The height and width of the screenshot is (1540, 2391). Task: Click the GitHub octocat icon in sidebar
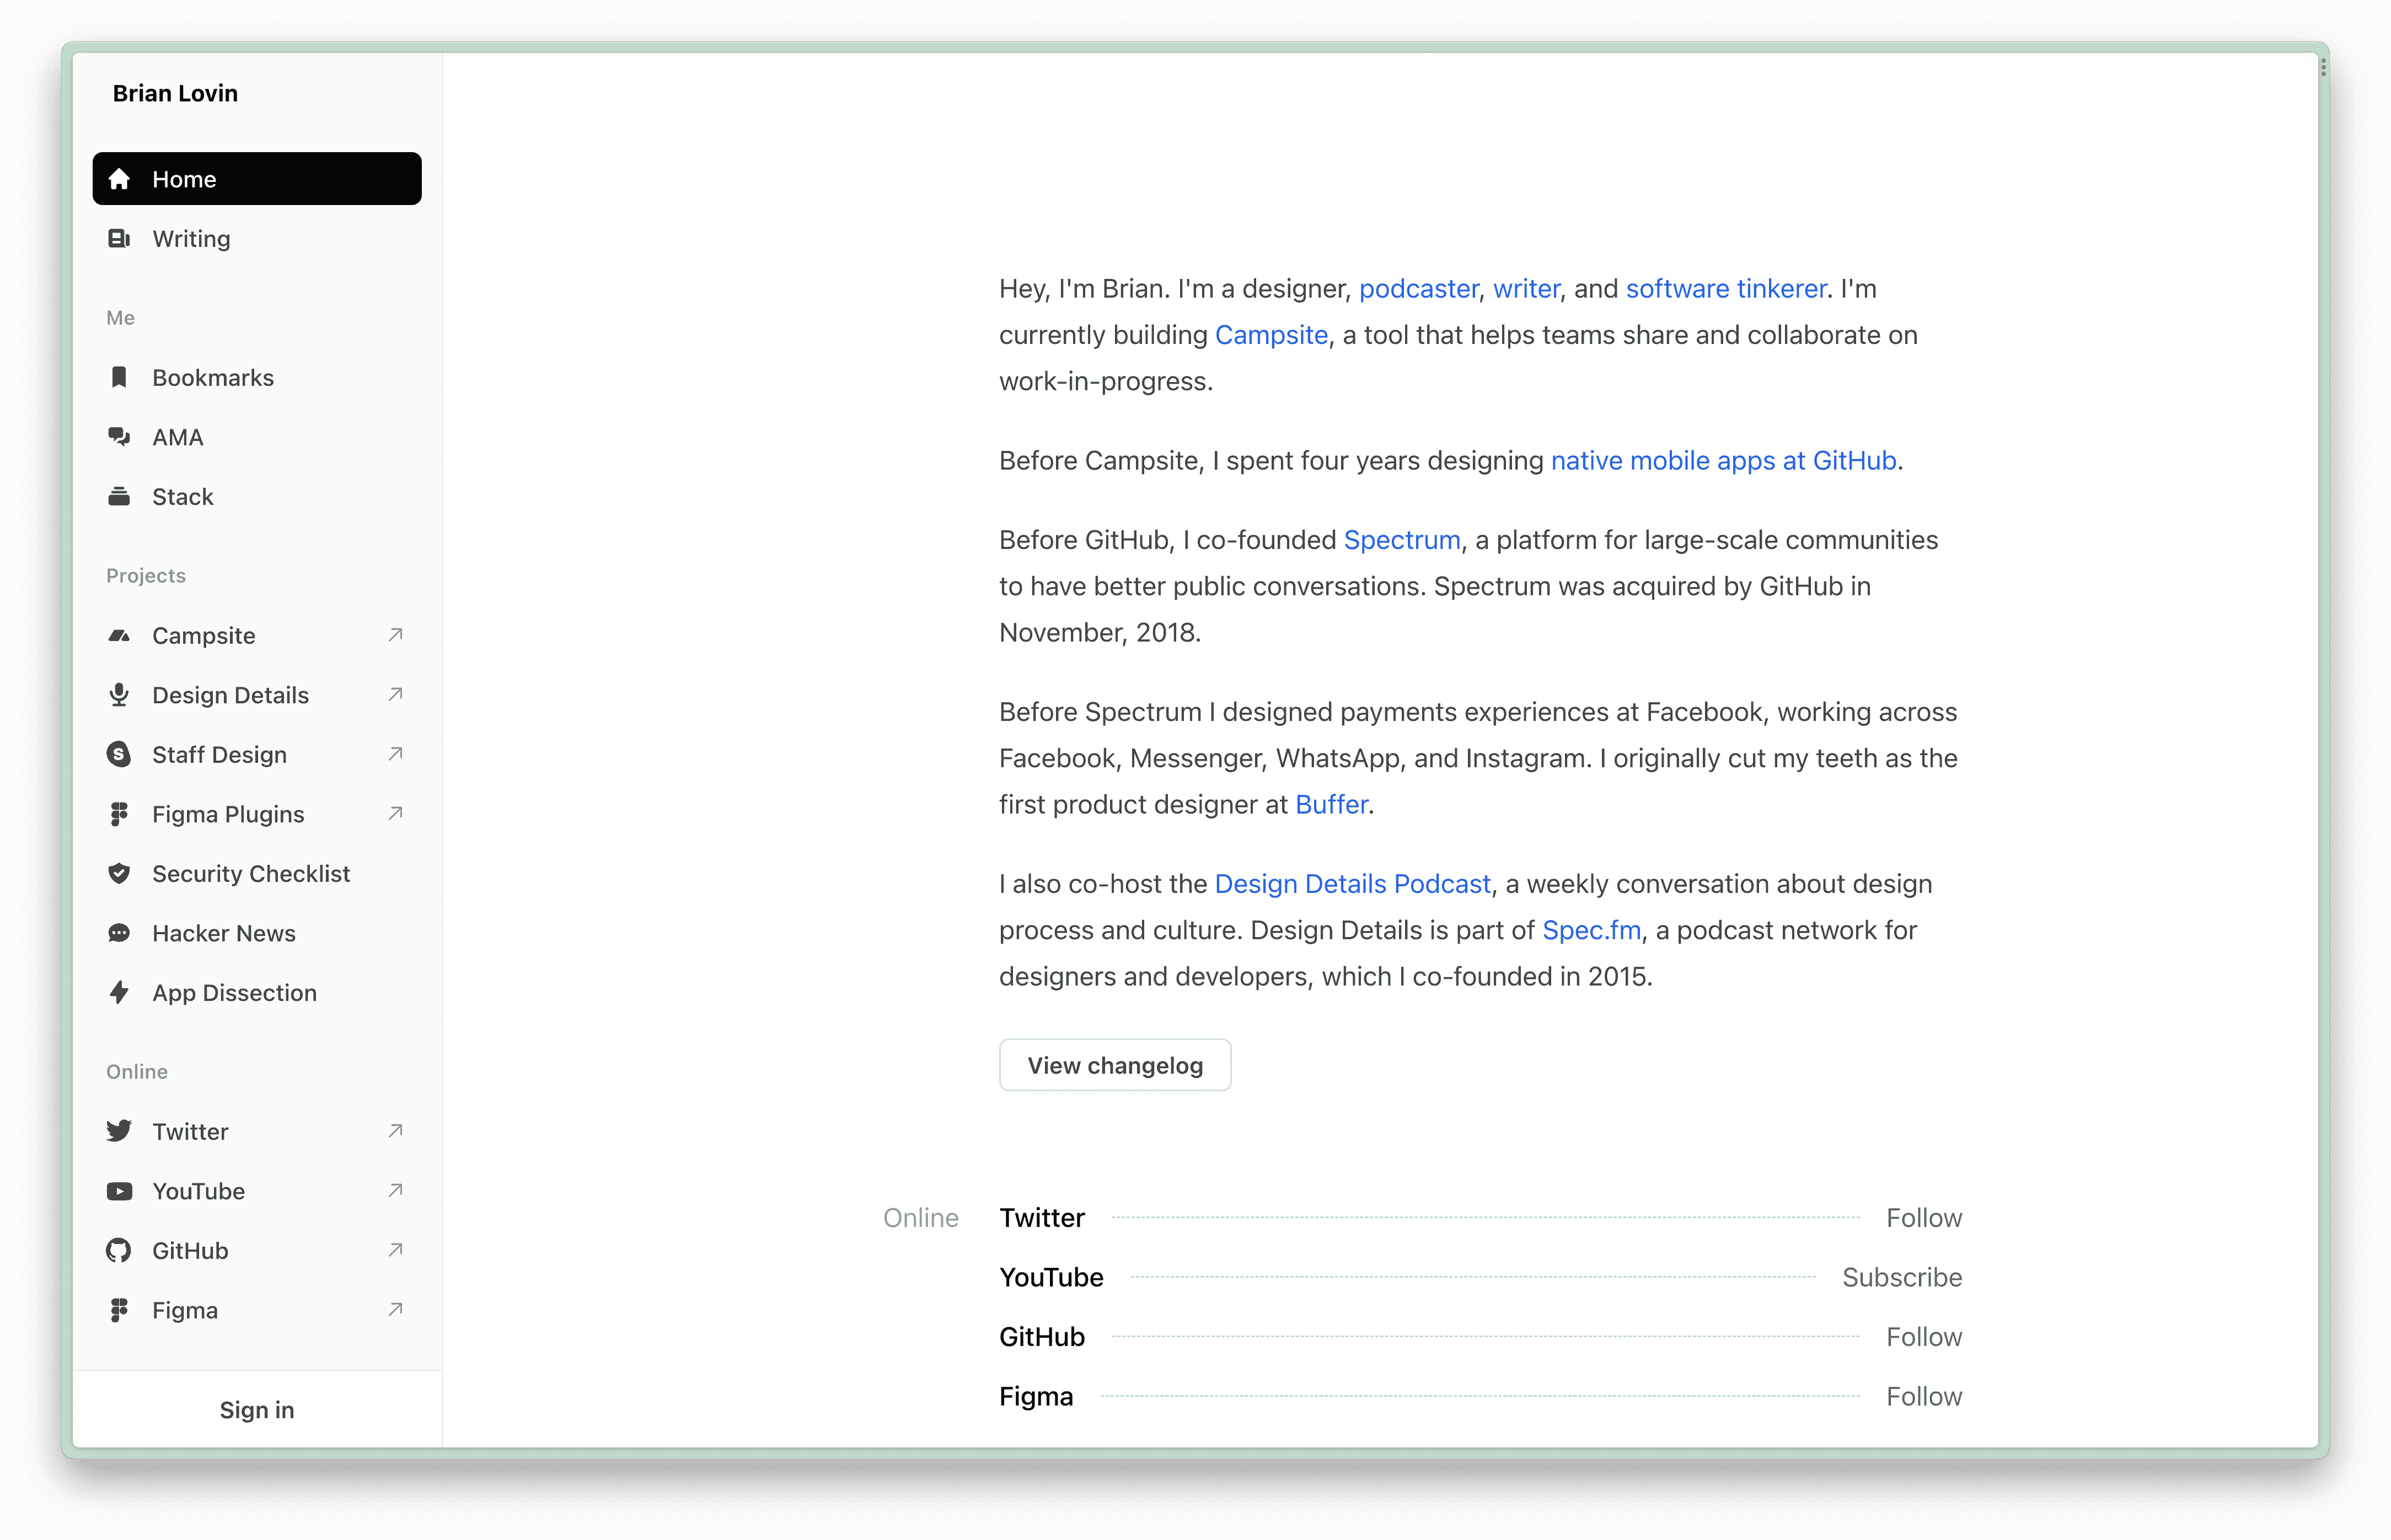[x=119, y=1250]
